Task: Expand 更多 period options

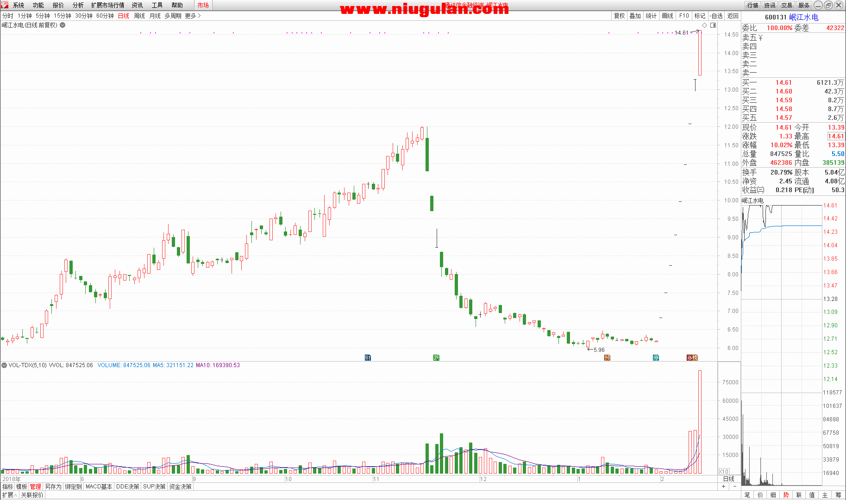Action: [193, 16]
